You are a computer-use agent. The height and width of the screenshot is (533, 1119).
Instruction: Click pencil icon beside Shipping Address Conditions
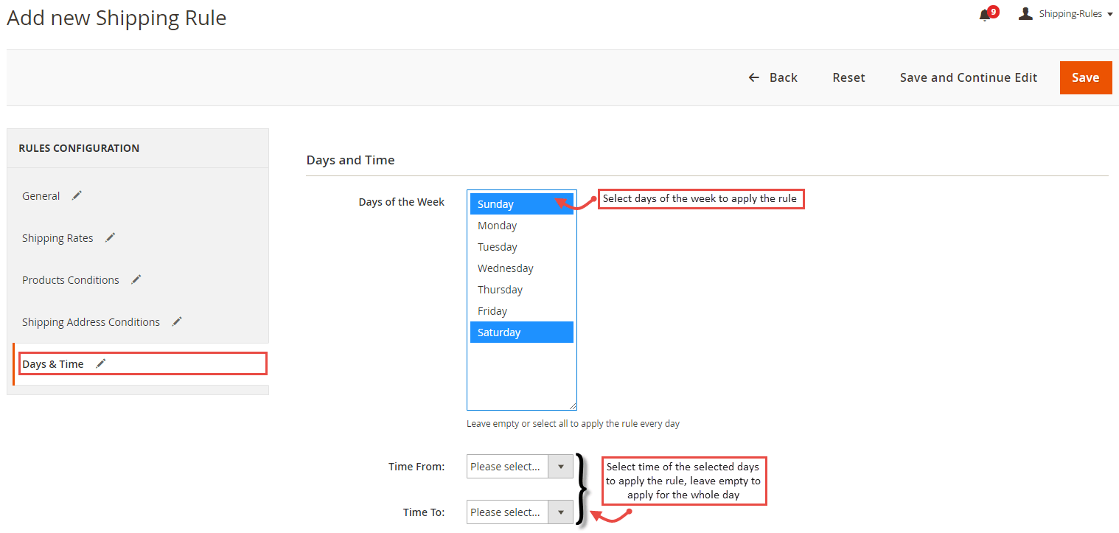coord(176,321)
